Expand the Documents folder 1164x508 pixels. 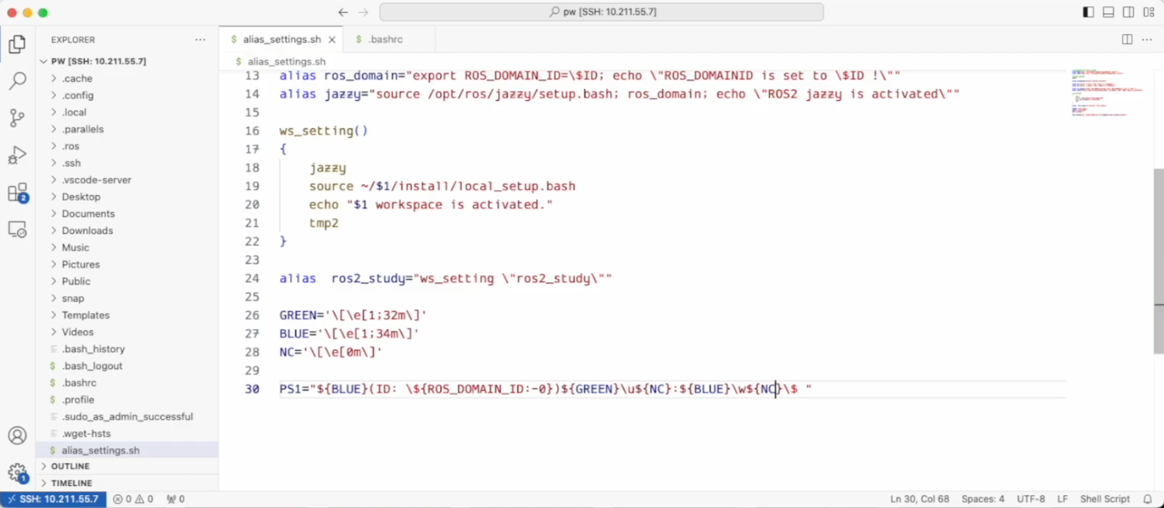(127, 214)
